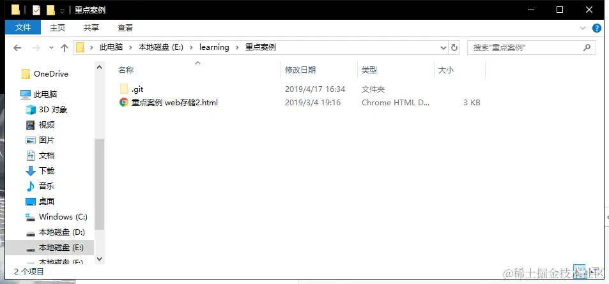
Task: Go up one folder level
Action: (x=65, y=48)
